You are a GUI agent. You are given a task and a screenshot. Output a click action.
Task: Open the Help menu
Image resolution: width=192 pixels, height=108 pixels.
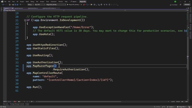[x=66, y=1]
